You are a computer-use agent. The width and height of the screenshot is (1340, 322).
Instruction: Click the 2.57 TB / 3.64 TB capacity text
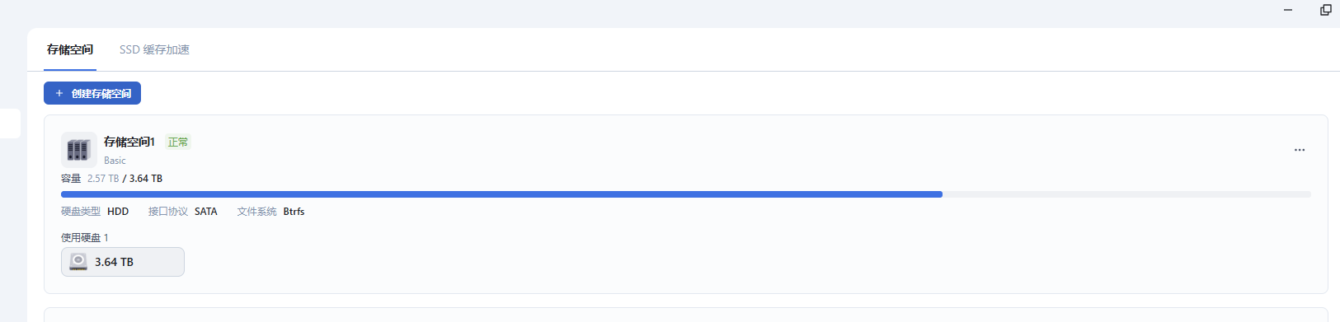tap(125, 178)
